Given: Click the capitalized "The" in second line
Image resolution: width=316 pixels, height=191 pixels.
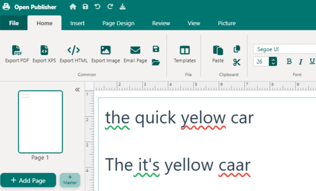Looking at the screenshot, I should tap(119, 165).
